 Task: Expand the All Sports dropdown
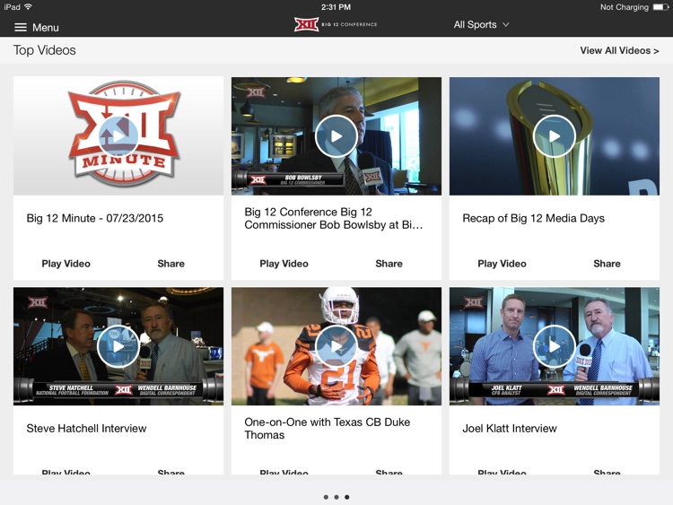481,24
